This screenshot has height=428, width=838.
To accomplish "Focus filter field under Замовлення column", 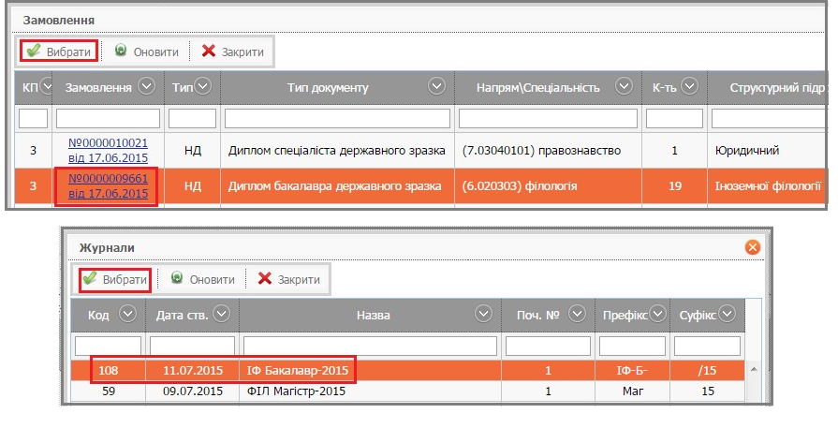I will [108, 119].
